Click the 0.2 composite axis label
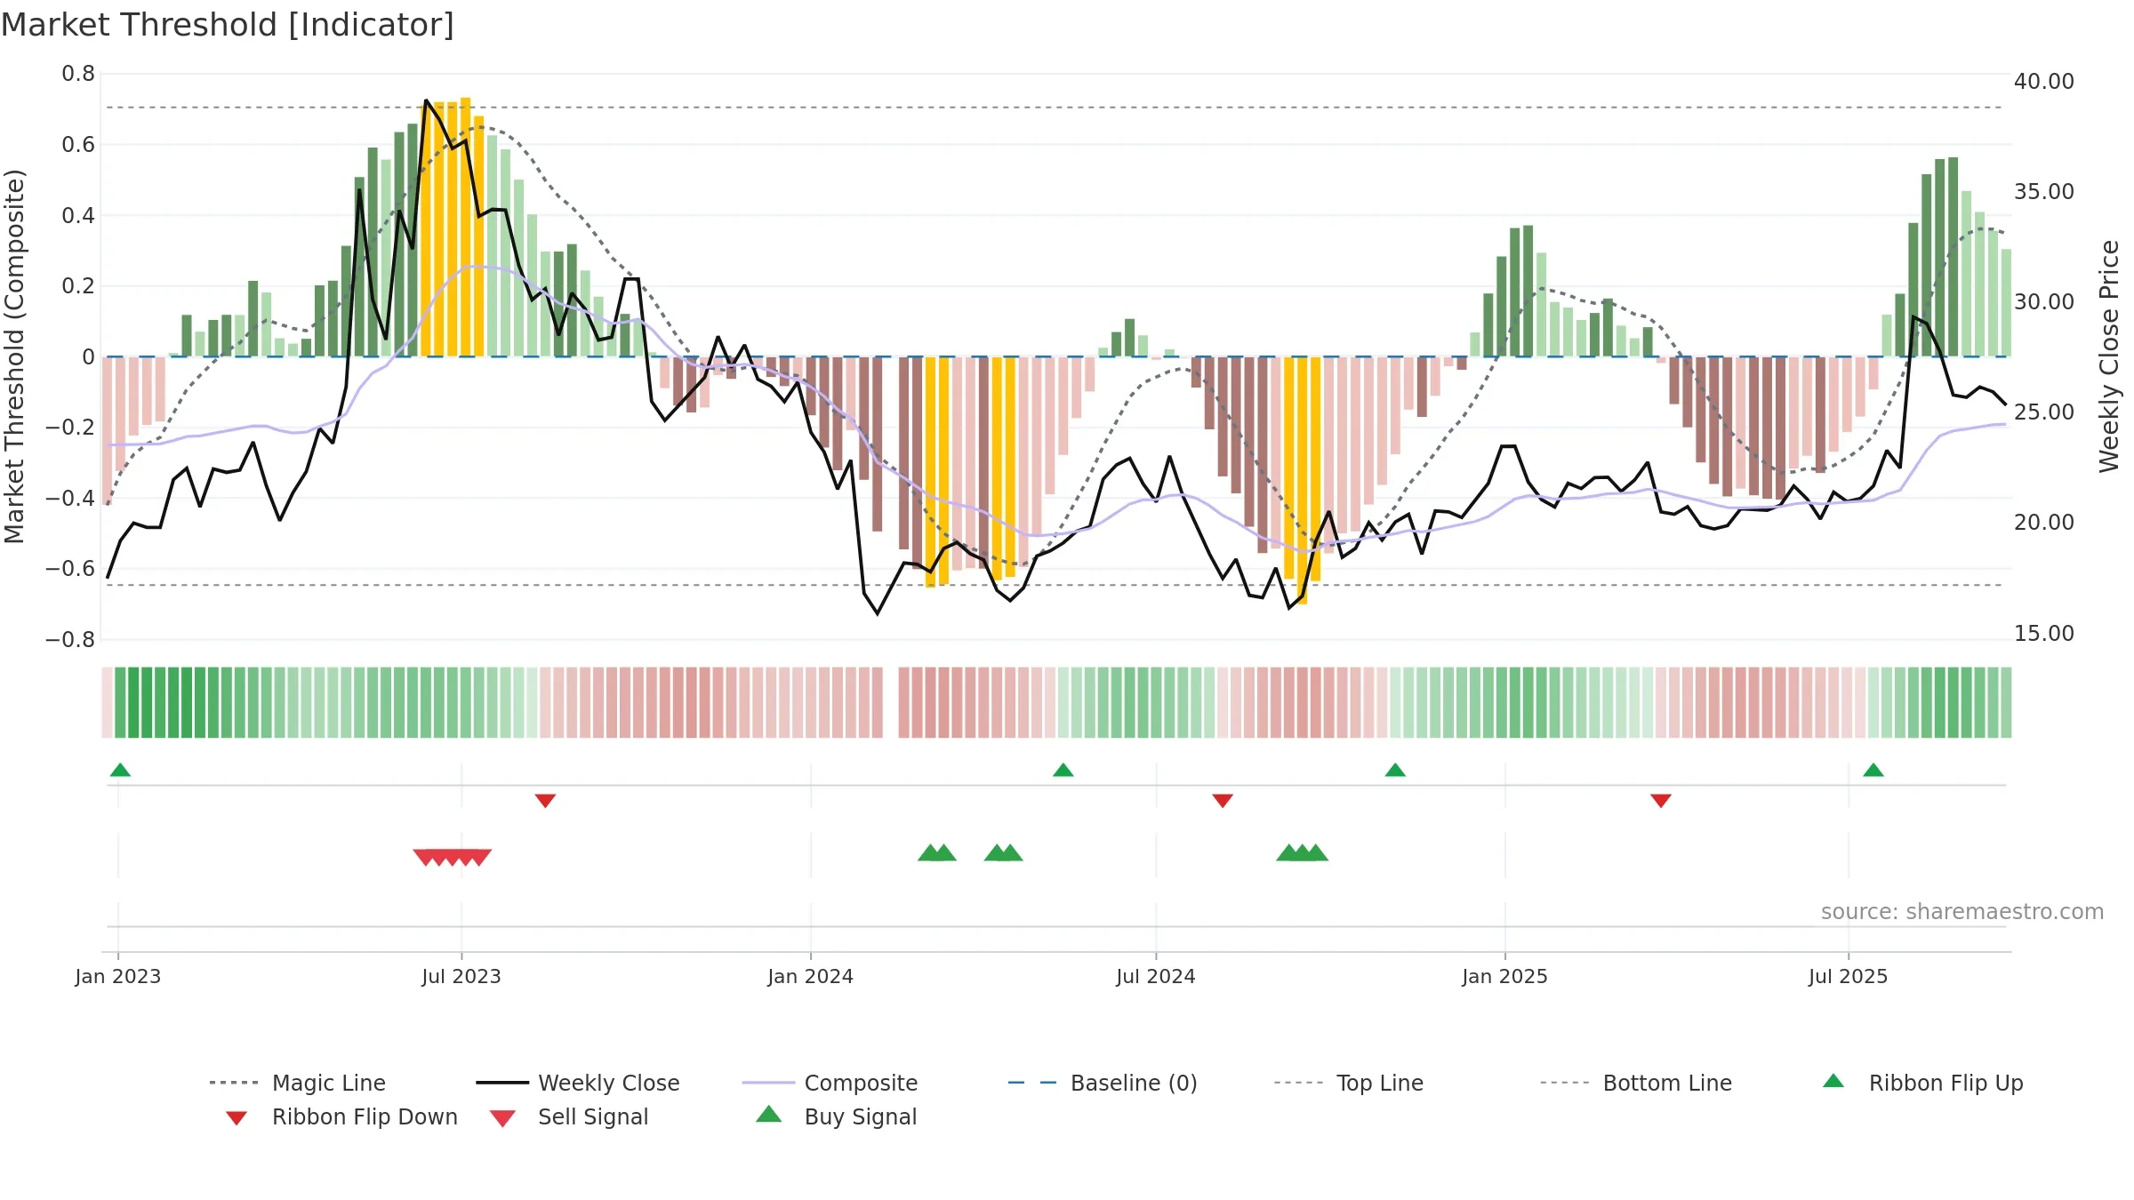 tap(78, 286)
